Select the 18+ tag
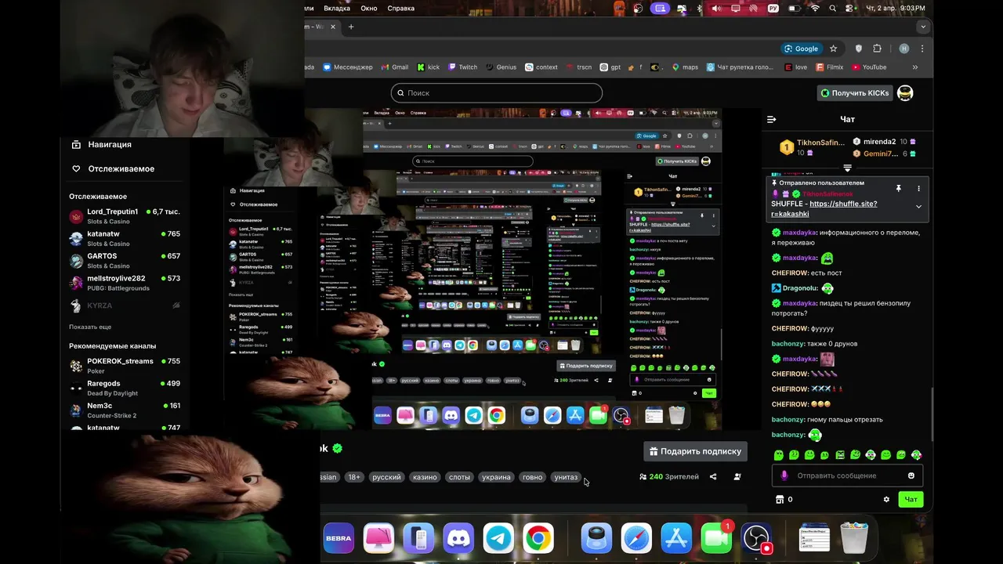 pyautogui.click(x=354, y=477)
